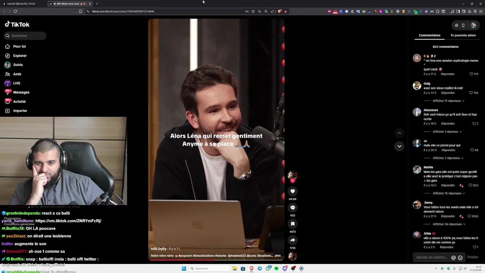Like Alexxxxxx's comment with the heart
The height and width of the screenshot is (273, 485).
(474, 124)
